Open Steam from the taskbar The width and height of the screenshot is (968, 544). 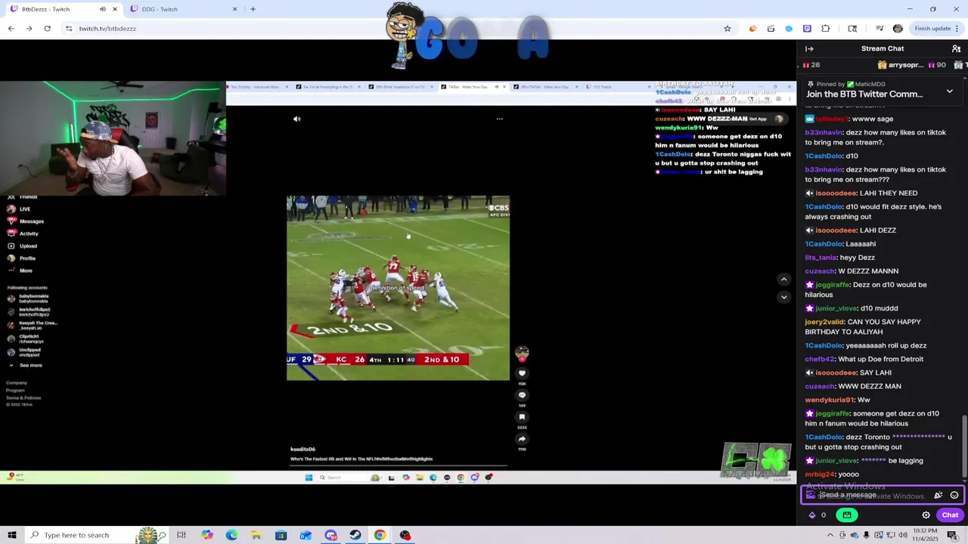pos(355,535)
